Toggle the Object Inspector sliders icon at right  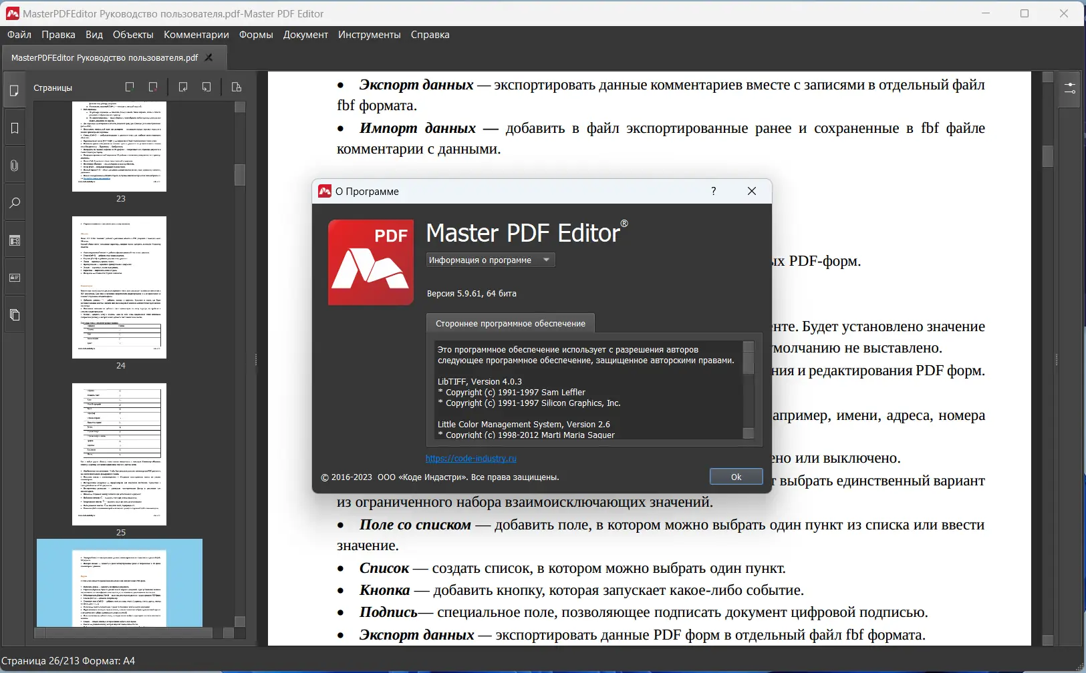[1069, 88]
